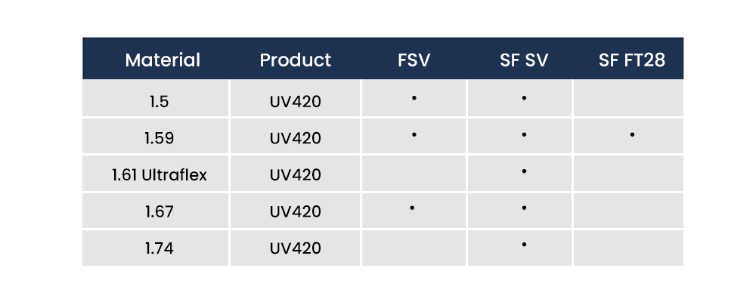The height and width of the screenshot is (302, 756).
Task: Click the 1.59 material cell
Action: coord(159,138)
